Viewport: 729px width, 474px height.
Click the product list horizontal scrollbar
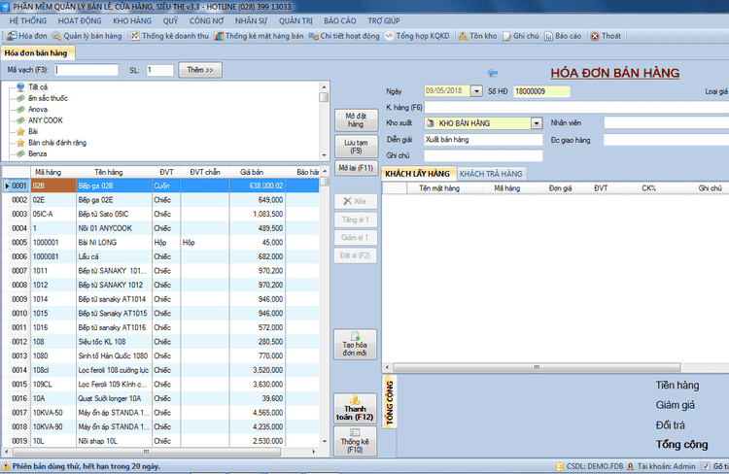pyautogui.click(x=147, y=452)
